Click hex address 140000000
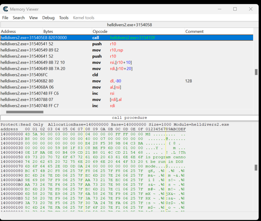This screenshot has height=221, width=261. click(x=12, y=134)
